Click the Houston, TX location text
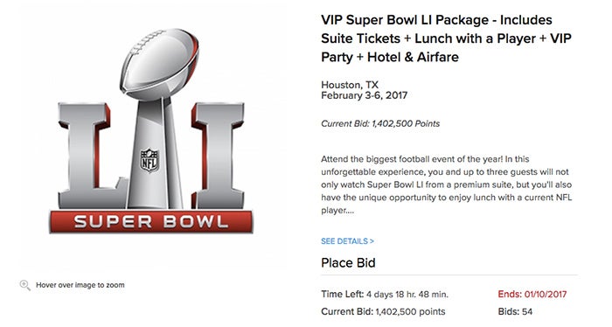This screenshot has height=327, width=612. tap(350, 85)
